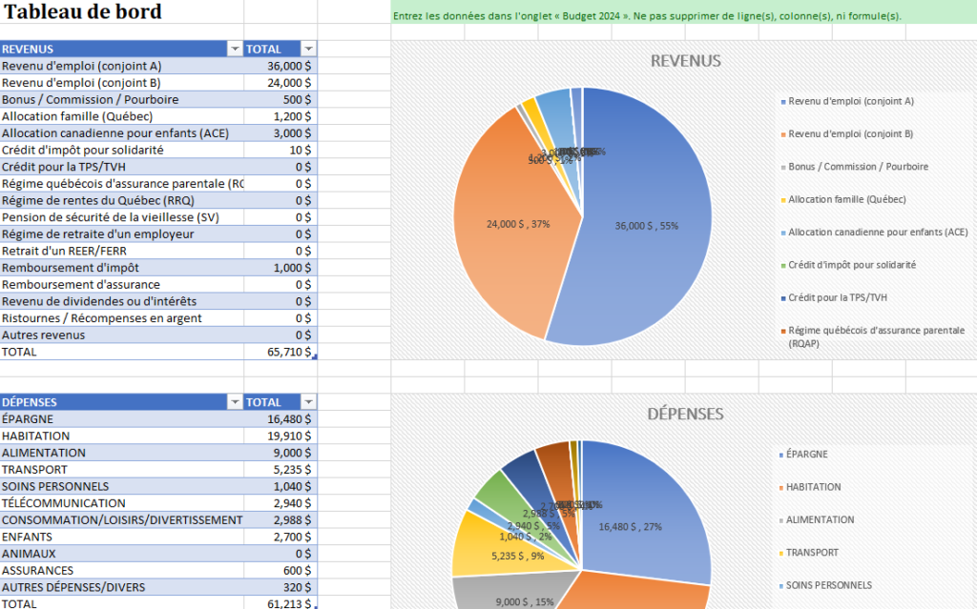Screen dimensions: 977x609
Task: Select the 19,910 $ value cell
Action: [x=281, y=436]
